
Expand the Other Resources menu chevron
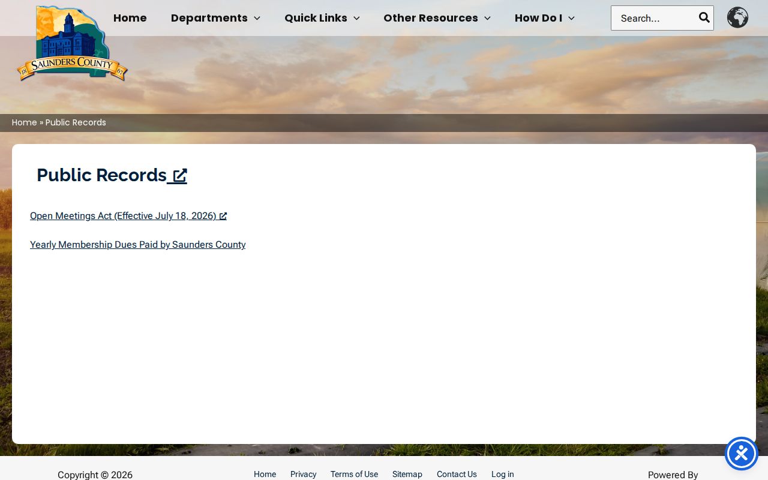[x=487, y=19]
